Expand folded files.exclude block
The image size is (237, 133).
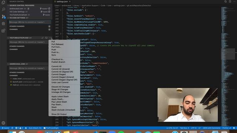pyautogui.click(x=61, y=10)
